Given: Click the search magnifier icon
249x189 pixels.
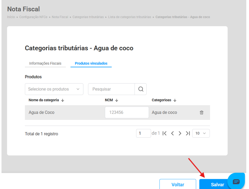Looking at the screenshot, I should click(x=140, y=89).
